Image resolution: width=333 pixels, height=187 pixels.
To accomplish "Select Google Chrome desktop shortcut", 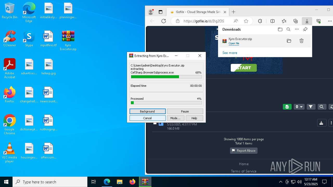I will click(x=10, y=125).
